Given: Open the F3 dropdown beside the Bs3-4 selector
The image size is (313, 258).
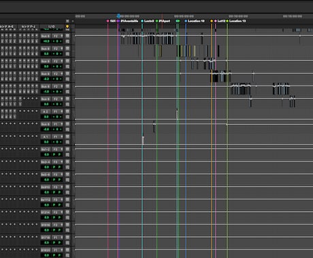Looking at the screenshot, I should click(58, 162).
